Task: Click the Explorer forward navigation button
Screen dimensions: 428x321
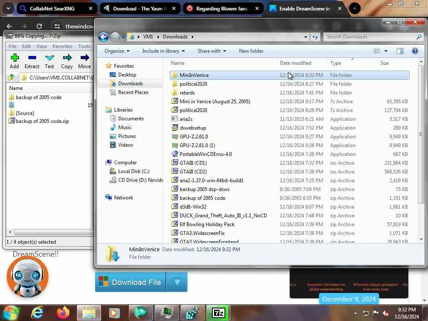Action: (x=115, y=37)
